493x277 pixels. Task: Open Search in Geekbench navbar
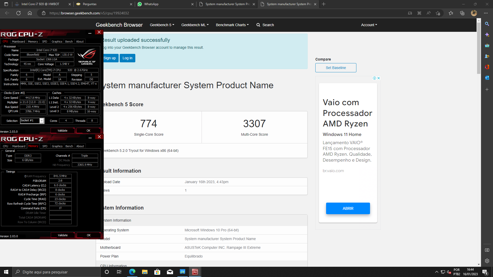coord(265,25)
